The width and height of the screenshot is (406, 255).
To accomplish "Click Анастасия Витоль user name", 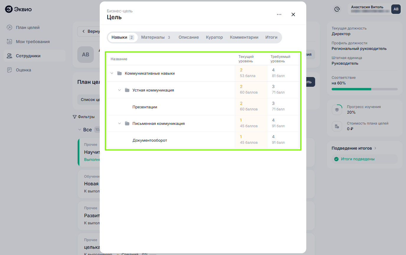I will pos(367,7).
